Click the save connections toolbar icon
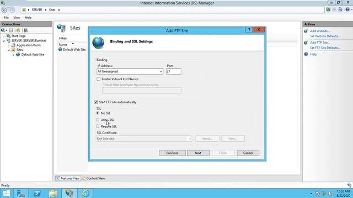The image size is (353, 198). click(x=11, y=30)
